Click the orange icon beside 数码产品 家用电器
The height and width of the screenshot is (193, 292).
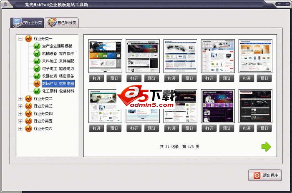coord(37,83)
